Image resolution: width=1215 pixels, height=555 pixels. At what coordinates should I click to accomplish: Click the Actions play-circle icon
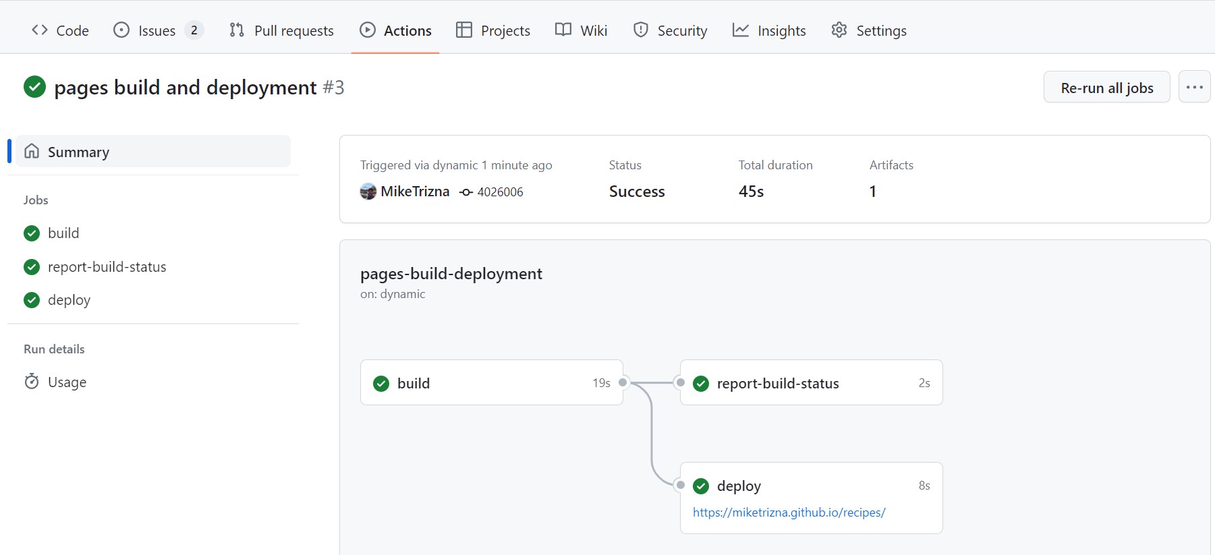(368, 30)
